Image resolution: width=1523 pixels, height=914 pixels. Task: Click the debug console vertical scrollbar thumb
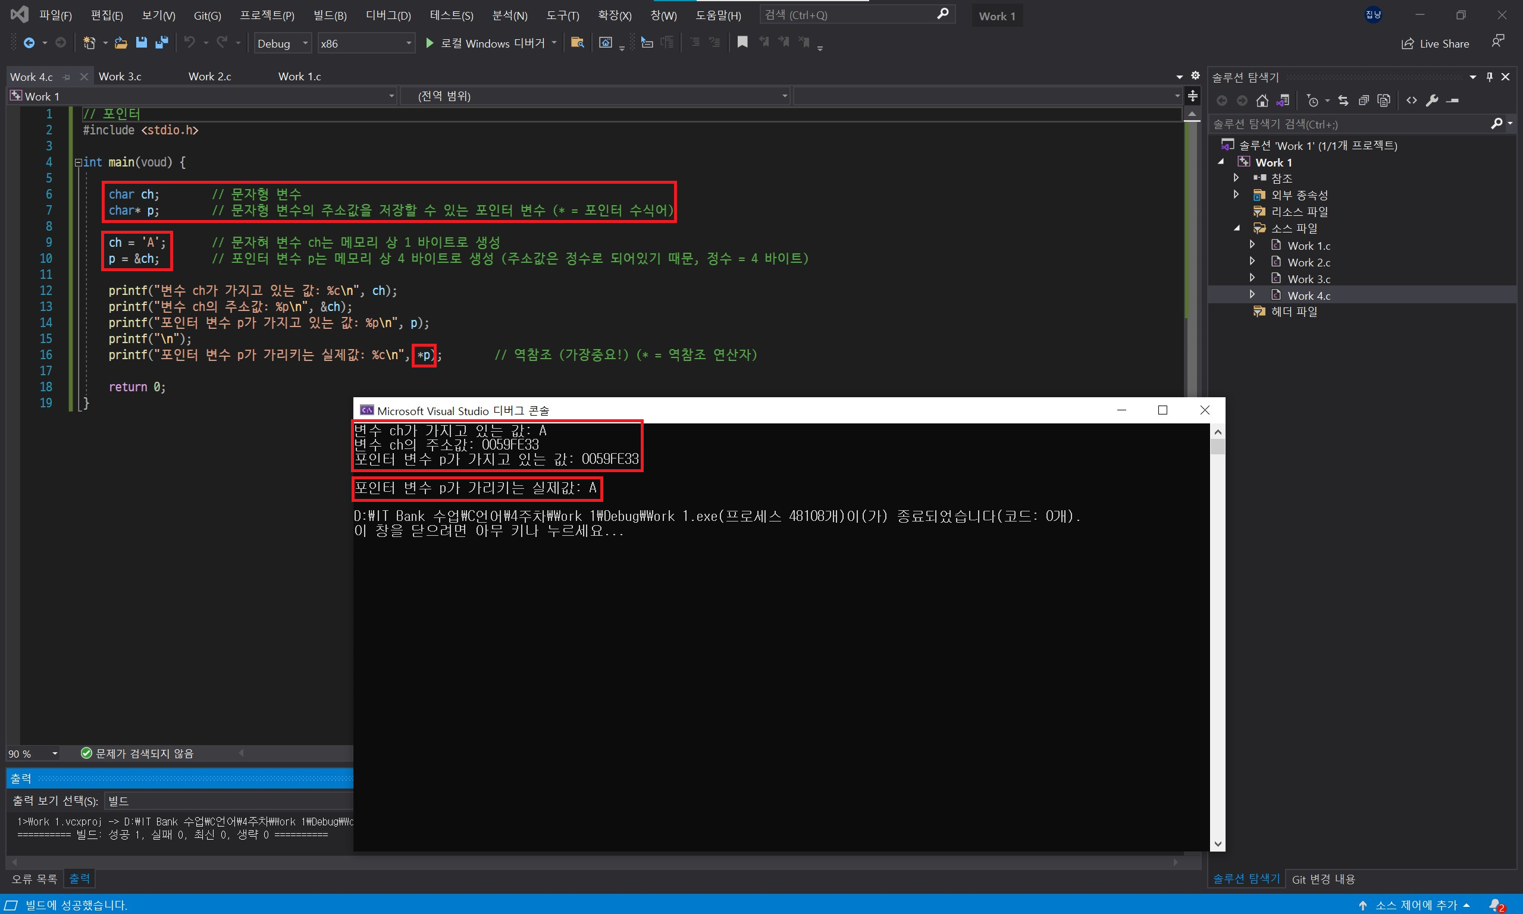(x=1217, y=447)
